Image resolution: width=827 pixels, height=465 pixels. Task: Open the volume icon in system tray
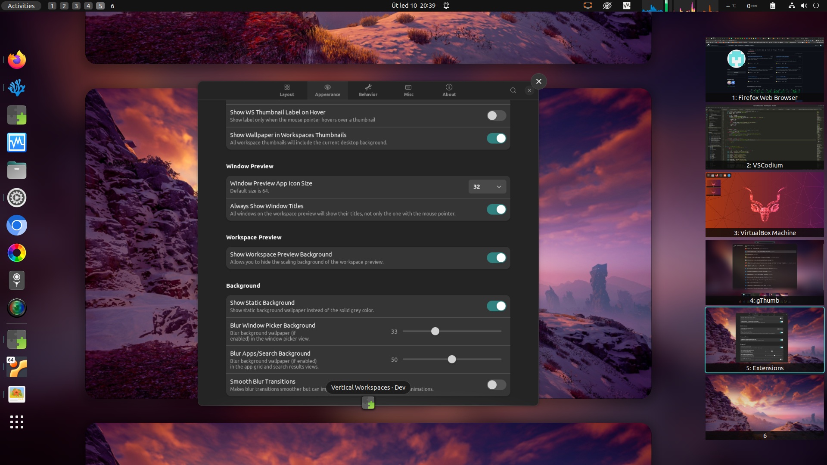coord(804,6)
